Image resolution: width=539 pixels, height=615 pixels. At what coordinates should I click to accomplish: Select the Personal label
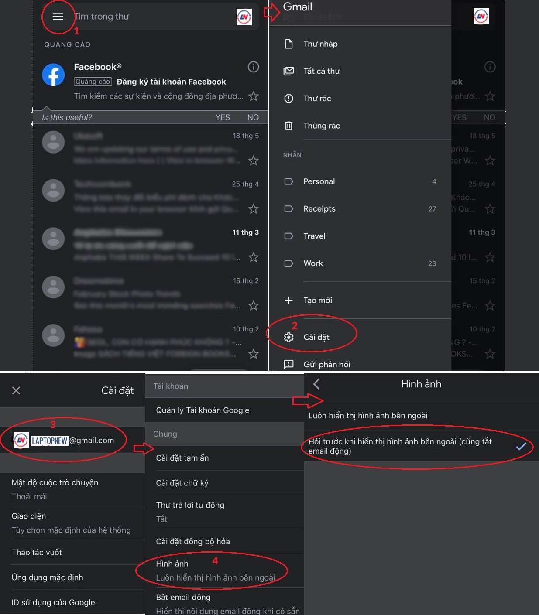tap(319, 181)
